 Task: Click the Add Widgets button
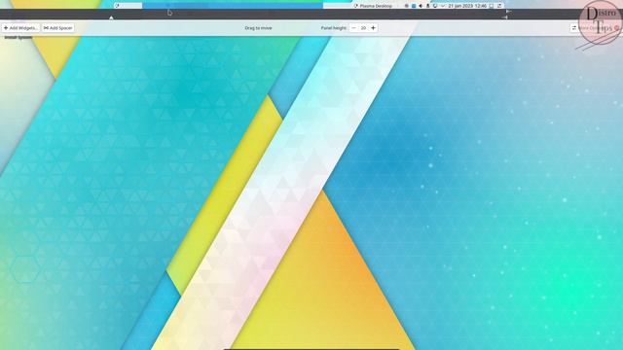[x=20, y=28]
